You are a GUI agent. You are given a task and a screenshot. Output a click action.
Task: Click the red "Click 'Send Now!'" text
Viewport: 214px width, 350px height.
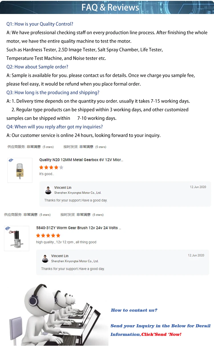pos(161,334)
